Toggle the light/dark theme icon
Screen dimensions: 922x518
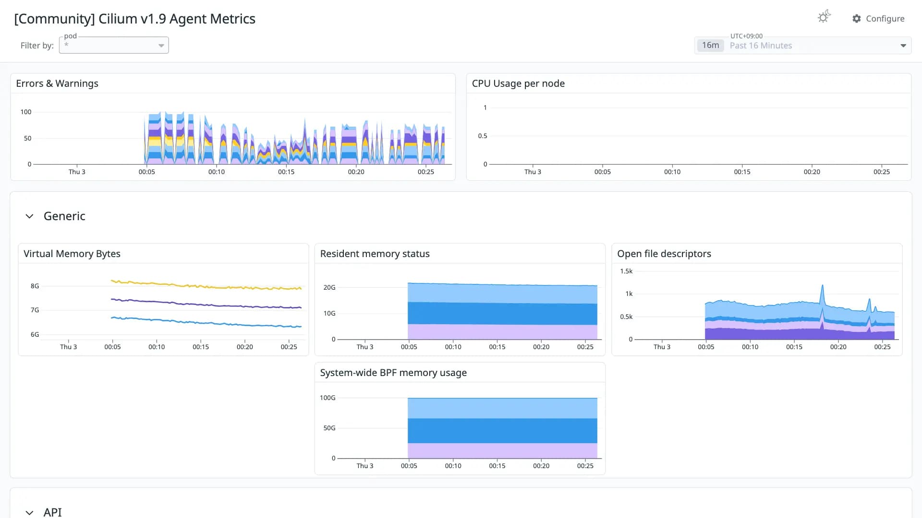coord(824,17)
